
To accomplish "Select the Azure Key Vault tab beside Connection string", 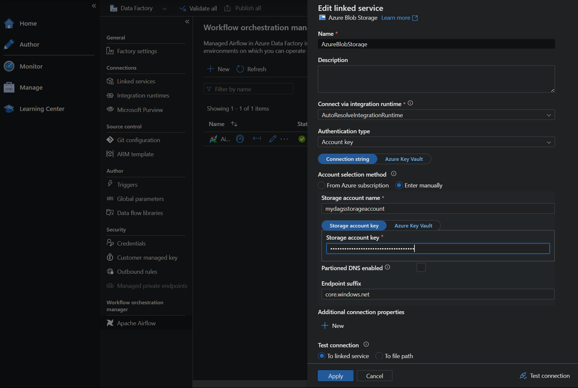I will point(404,159).
